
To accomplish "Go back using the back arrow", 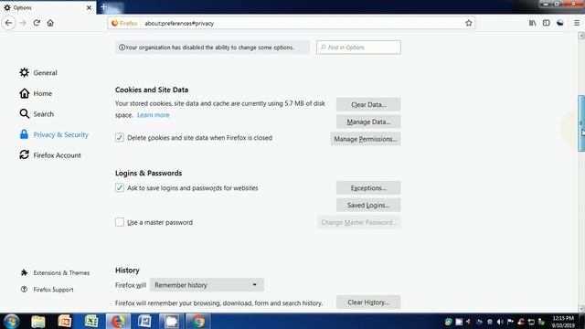I will (8, 23).
